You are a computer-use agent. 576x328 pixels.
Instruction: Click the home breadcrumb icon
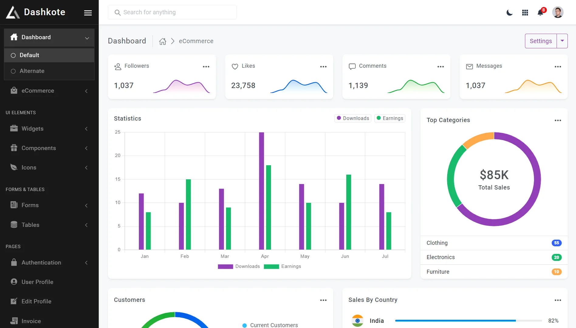[163, 41]
